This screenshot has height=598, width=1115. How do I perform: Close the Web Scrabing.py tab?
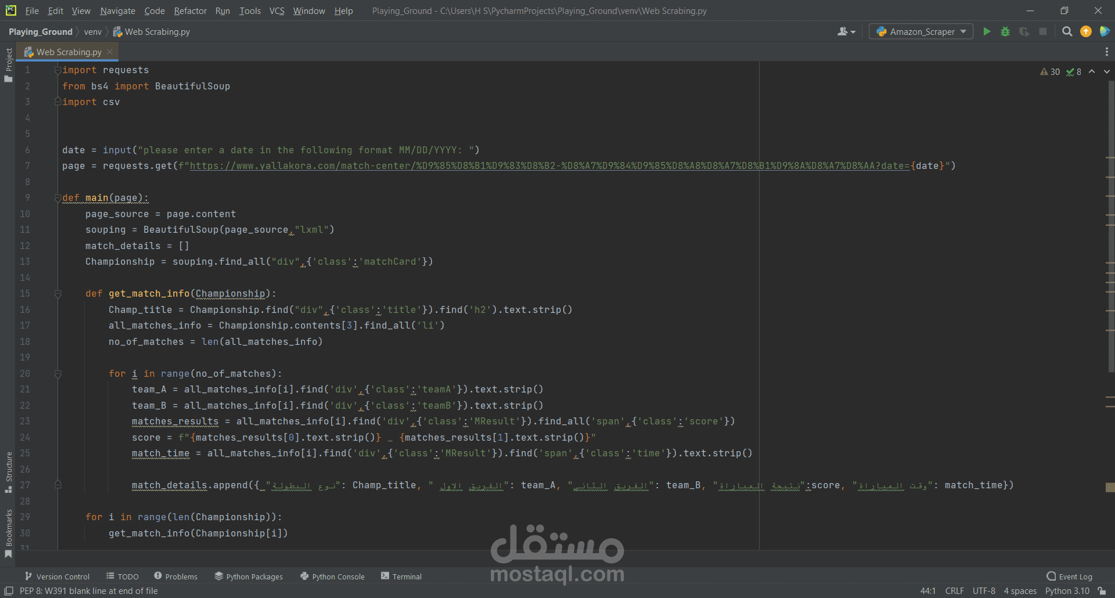(110, 52)
